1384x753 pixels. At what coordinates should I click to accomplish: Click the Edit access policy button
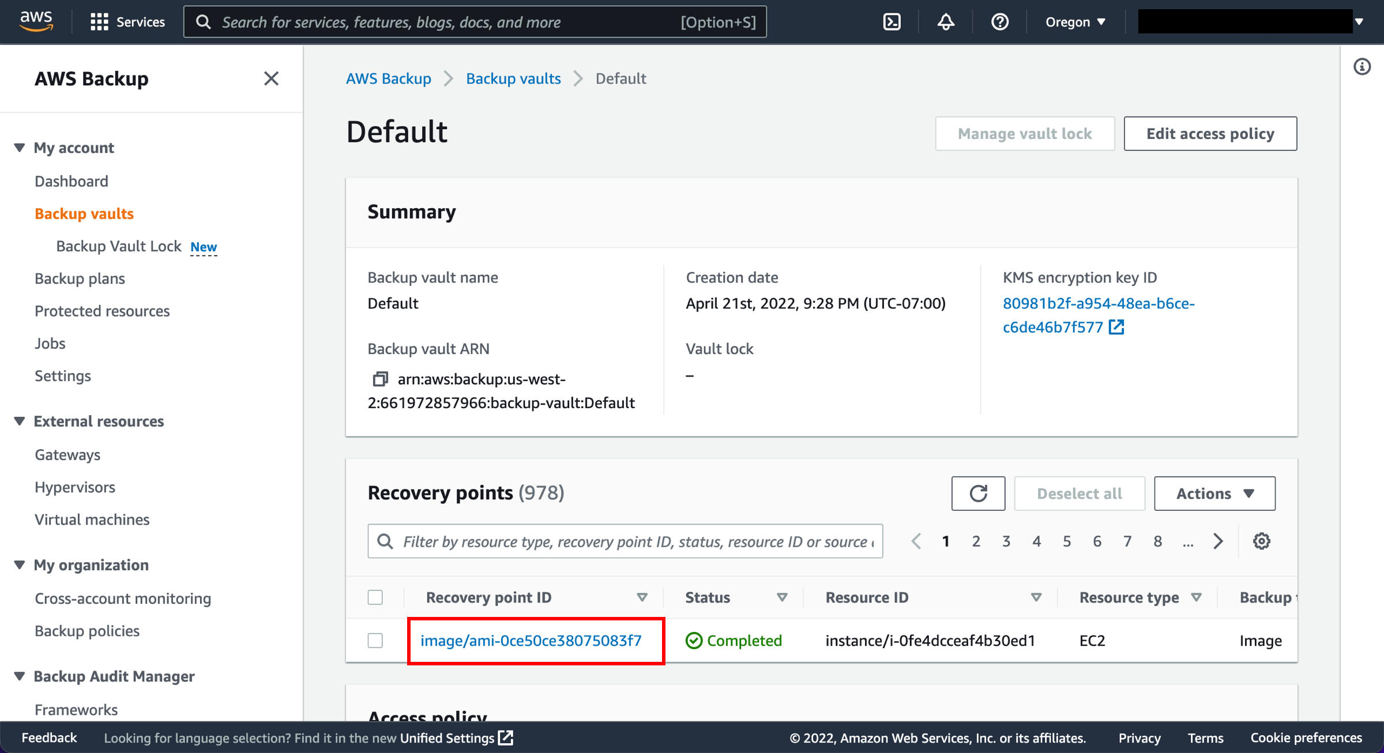1210,134
